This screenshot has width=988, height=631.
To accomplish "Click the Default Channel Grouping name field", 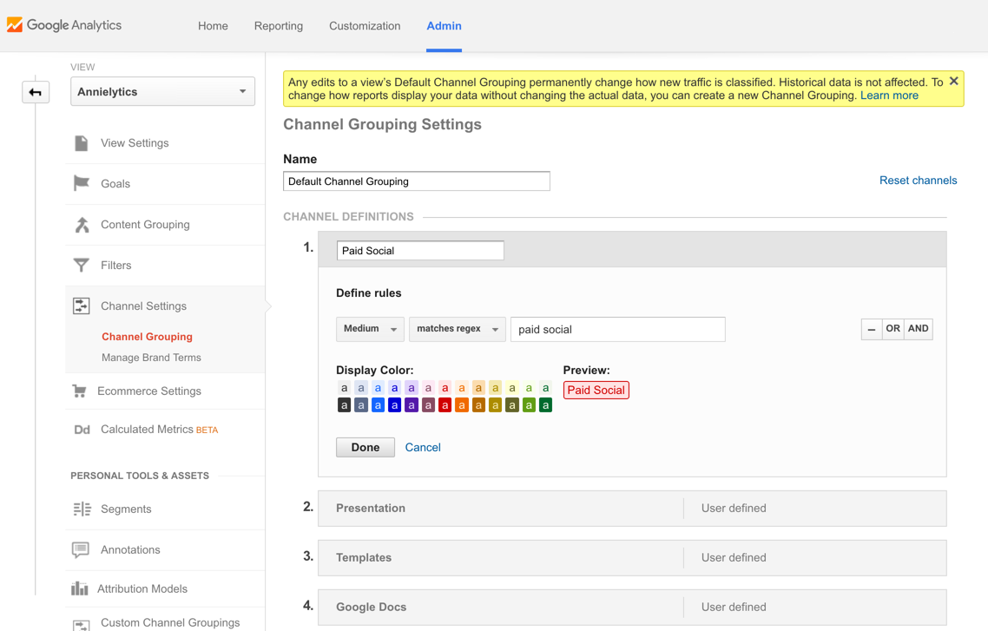I will pyautogui.click(x=416, y=181).
